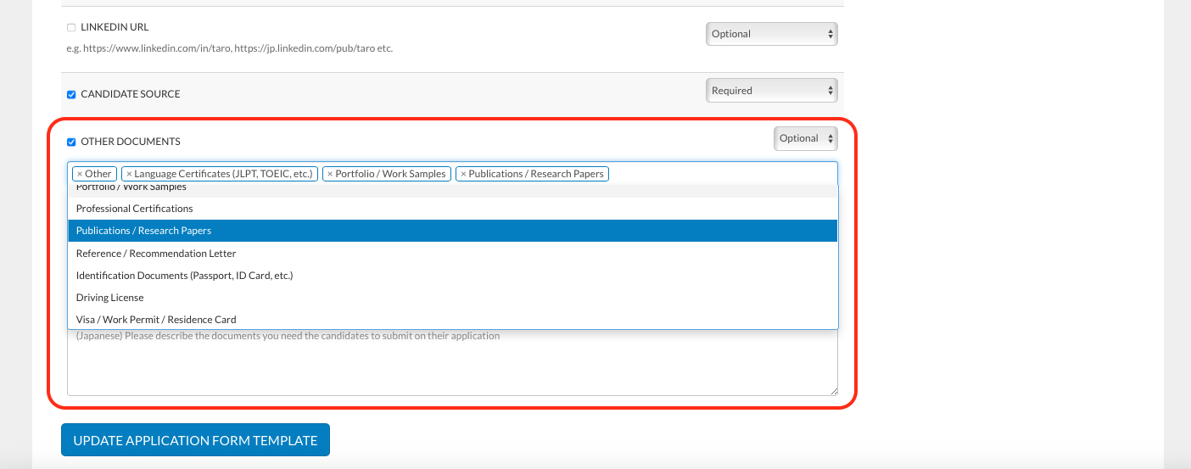Viewport: 1191px width, 469px height.
Task: Open the Candidate Source Required dropdown
Action: 771,91
